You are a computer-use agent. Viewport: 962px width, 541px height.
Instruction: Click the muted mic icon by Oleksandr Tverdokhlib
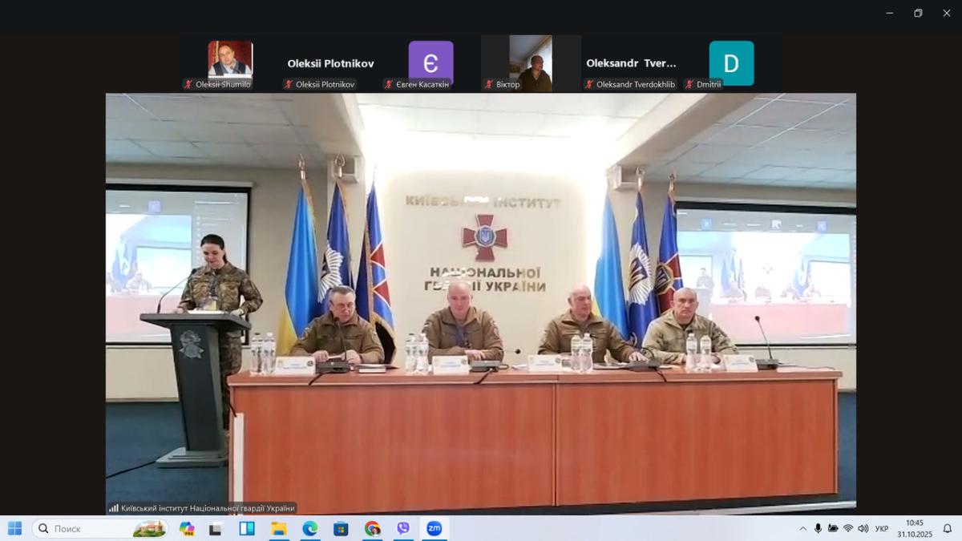(x=589, y=84)
